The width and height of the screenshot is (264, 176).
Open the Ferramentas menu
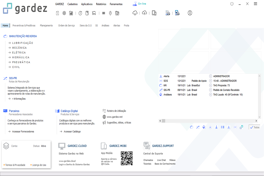(x=116, y=4)
